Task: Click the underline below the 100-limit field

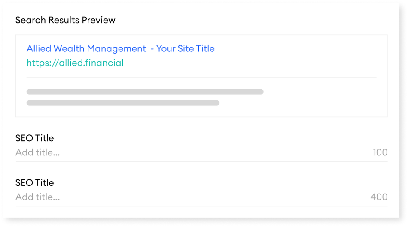Action: point(201,161)
